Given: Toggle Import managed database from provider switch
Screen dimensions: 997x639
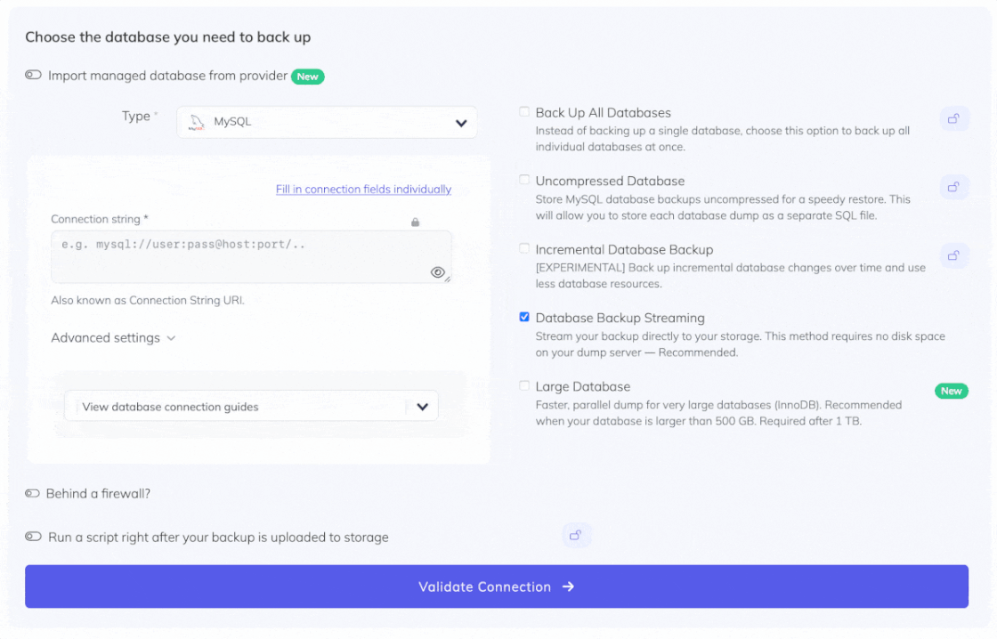Looking at the screenshot, I should (34, 76).
